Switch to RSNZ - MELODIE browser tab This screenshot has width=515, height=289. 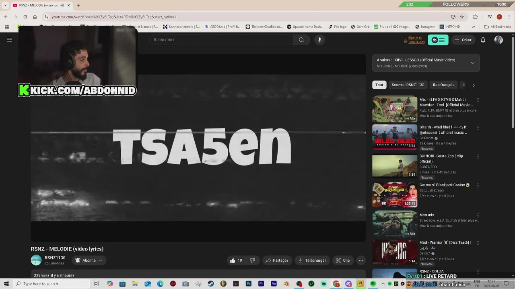coord(39,5)
